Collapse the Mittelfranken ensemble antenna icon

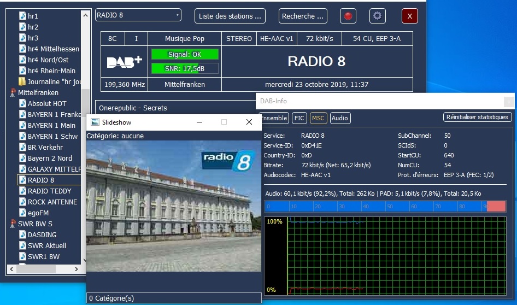(13, 93)
